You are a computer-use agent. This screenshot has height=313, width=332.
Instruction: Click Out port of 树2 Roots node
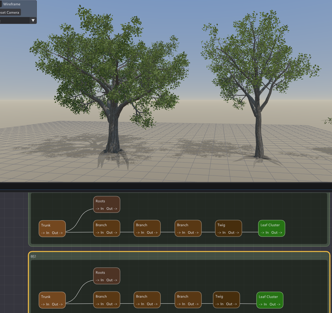point(112,280)
